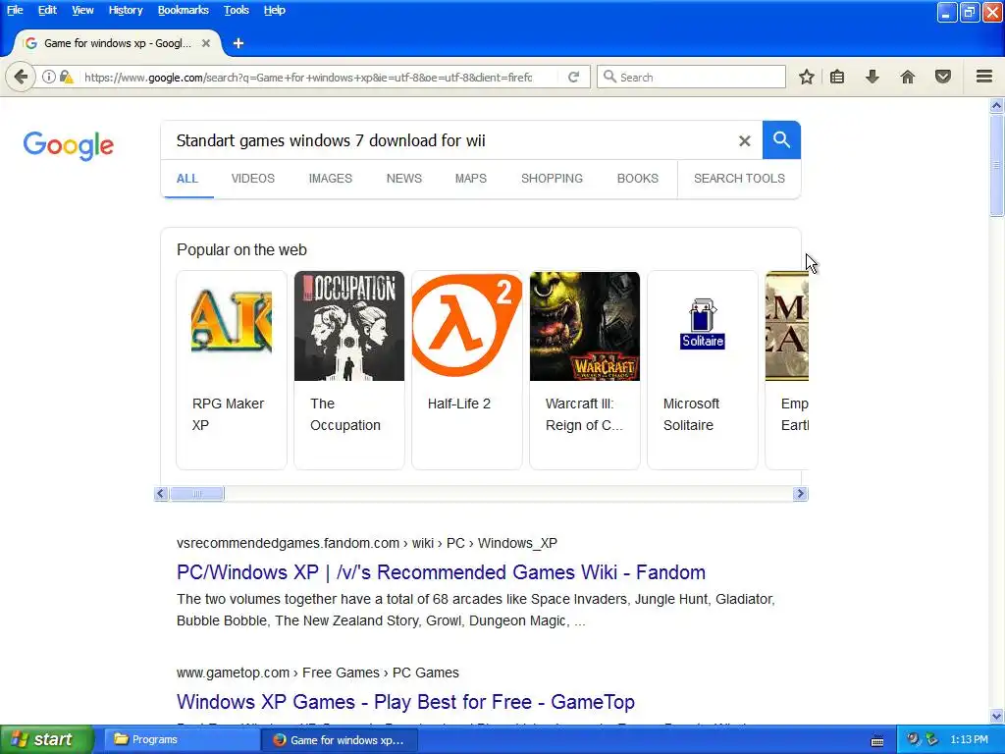Click the Firefox back arrow button
The height and width of the screenshot is (754, 1005).
point(21,77)
